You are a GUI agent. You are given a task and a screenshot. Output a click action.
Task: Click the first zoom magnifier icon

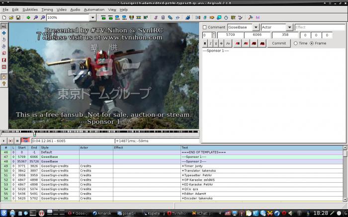point(35,17)
